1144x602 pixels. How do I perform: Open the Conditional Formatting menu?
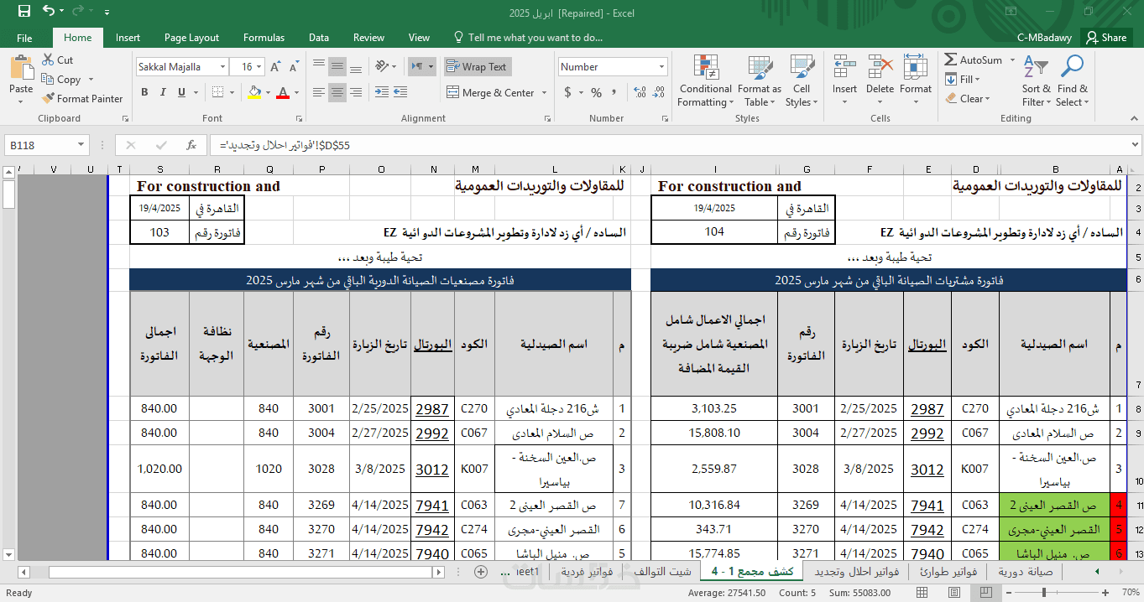(705, 81)
